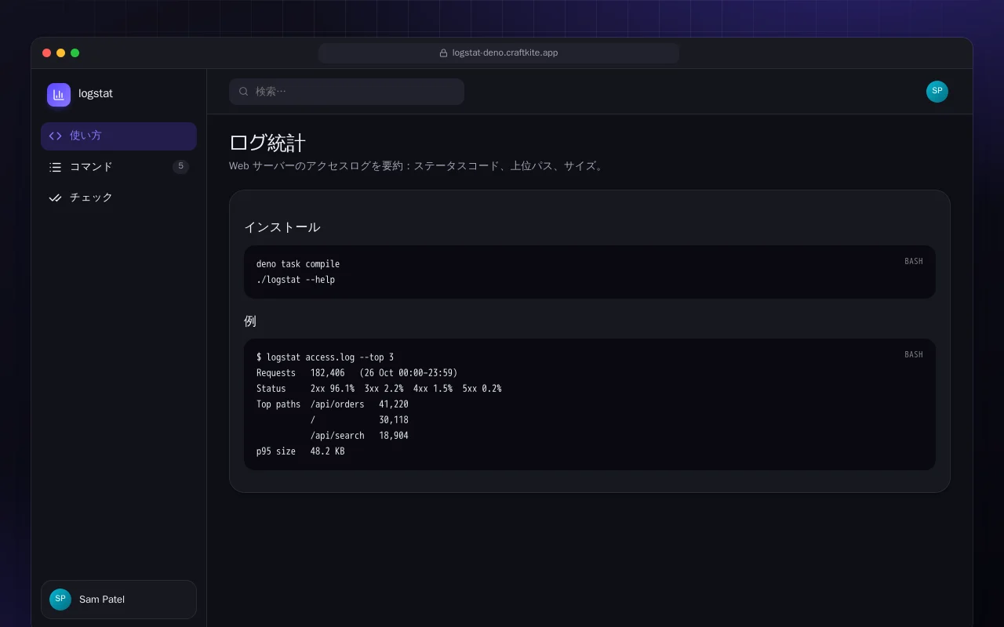Click the './logstat --help' line
Screen dimensions: 1004x627
point(296,280)
